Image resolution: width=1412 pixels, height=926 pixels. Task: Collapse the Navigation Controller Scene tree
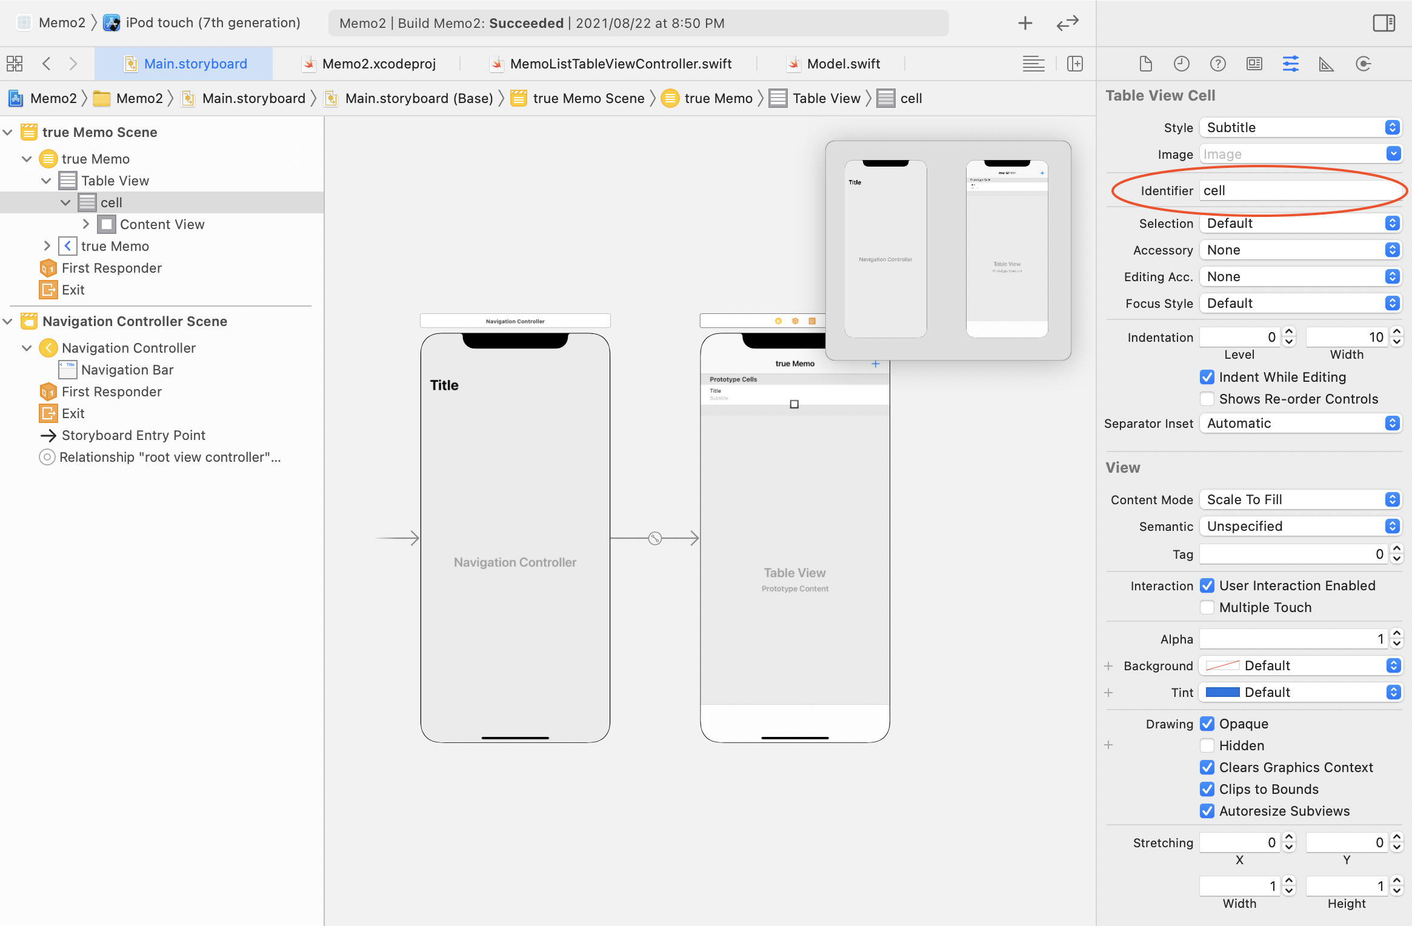click(x=8, y=321)
